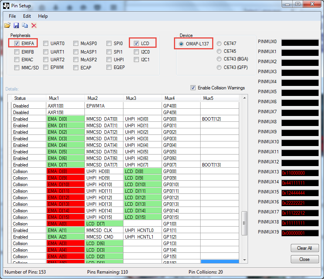Screen dimensions: 324x279
Task: Click the Mux5 column header
Action: [x=219, y=98]
